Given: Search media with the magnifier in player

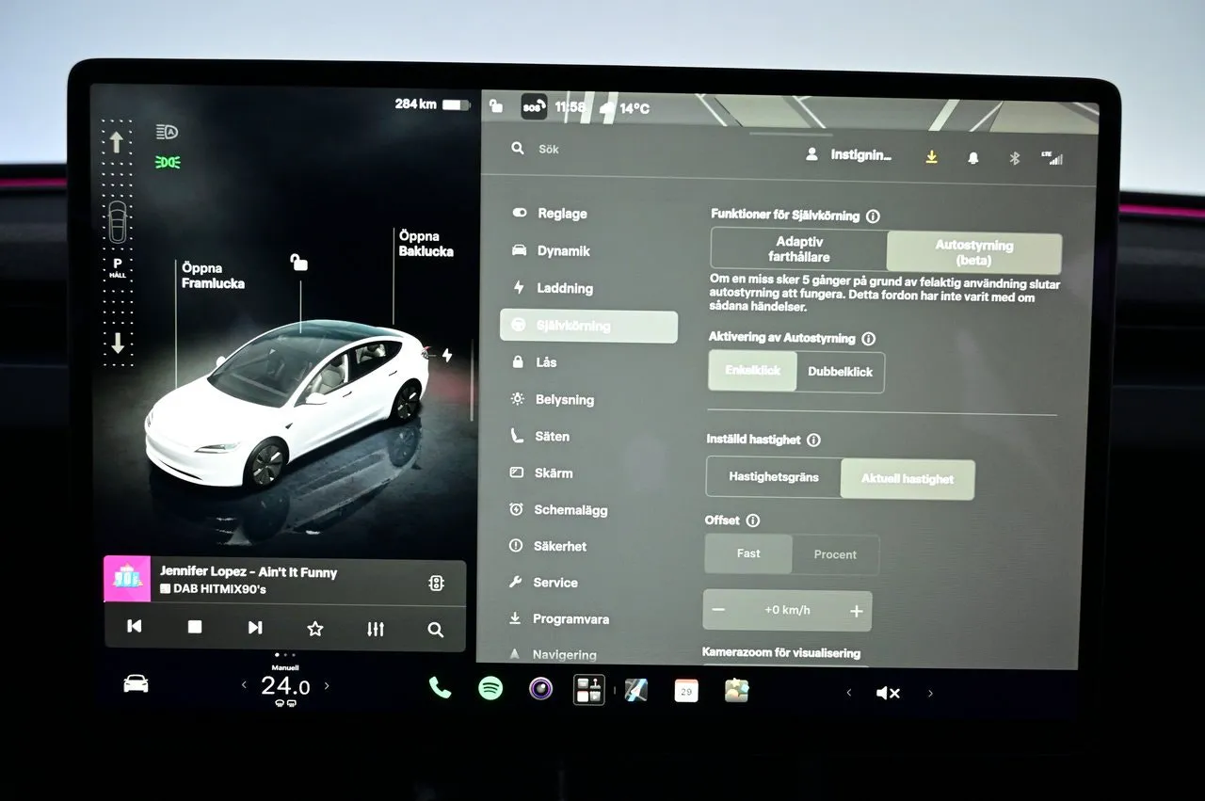Looking at the screenshot, I should pos(435,630).
